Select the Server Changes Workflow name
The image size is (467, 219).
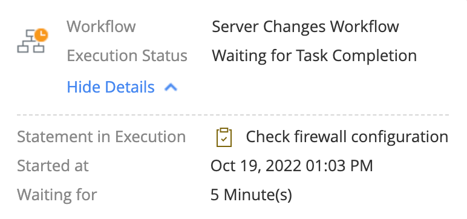305,27
